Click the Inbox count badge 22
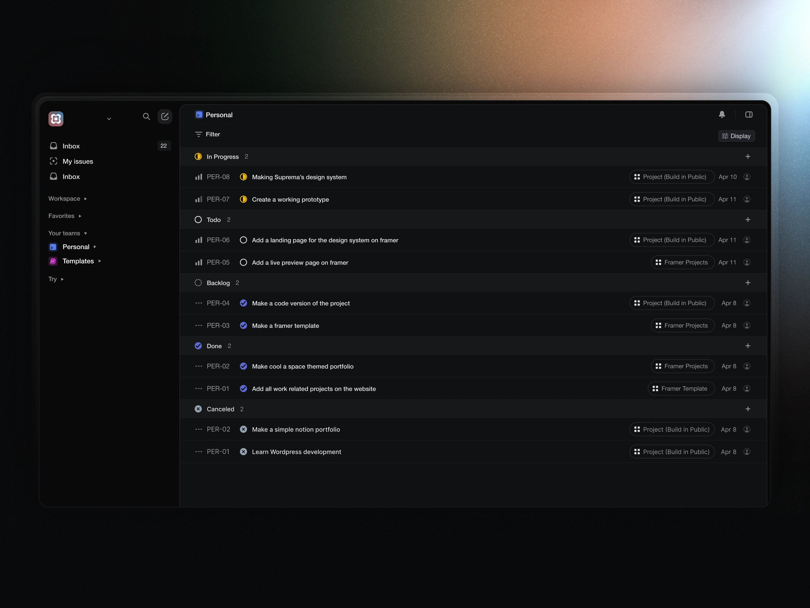The width and height of the screenshot is (810, 608). 164,146
